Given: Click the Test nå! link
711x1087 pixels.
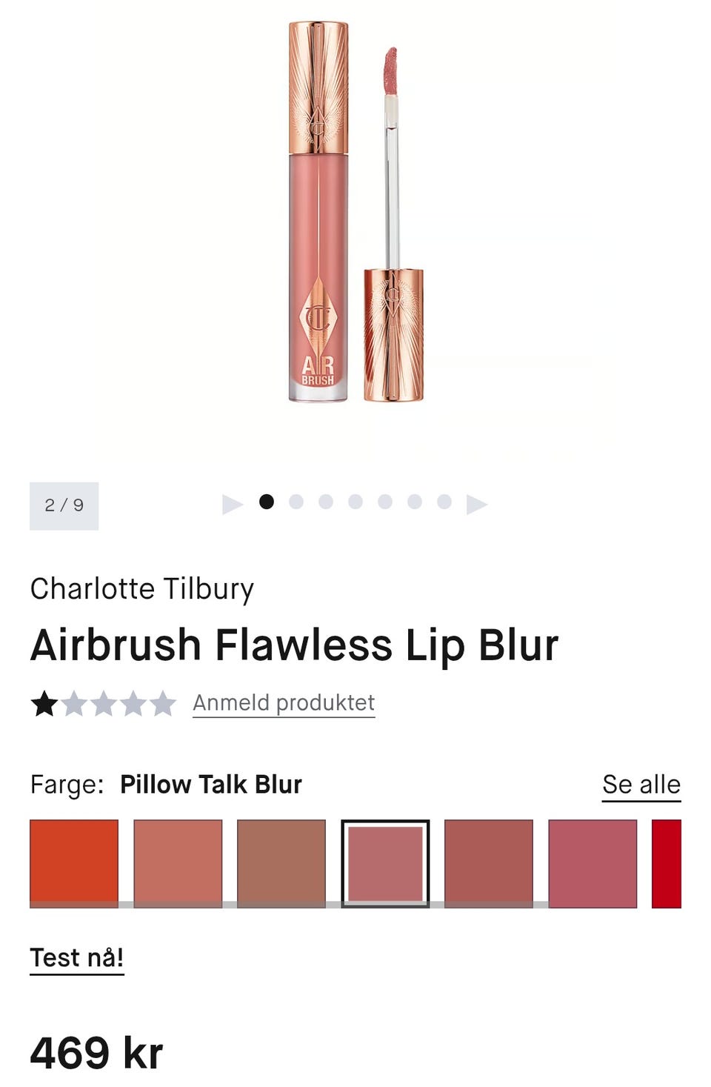Looking at the screenshot, I should pyautogui.click(x=77, y=958).
